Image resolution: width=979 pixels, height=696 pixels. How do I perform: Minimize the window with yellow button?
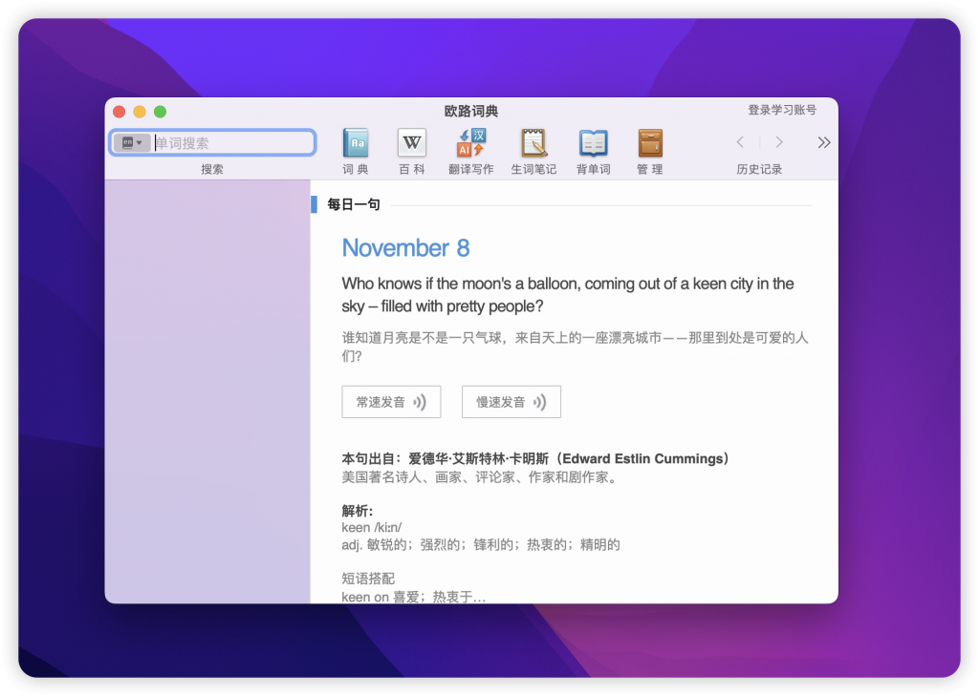(140, 112)
